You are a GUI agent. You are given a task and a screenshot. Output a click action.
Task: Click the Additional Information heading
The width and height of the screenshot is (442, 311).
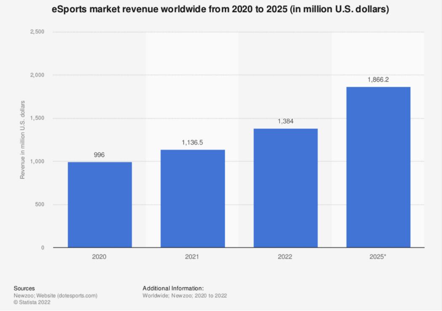tap(173, 288)
